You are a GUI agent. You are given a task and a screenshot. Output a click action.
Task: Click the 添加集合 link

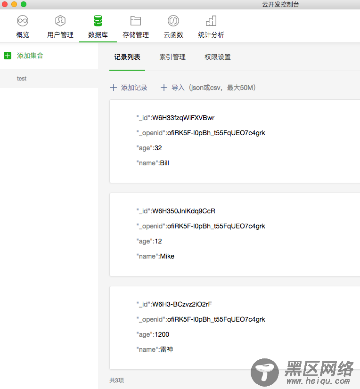(30, 56)
